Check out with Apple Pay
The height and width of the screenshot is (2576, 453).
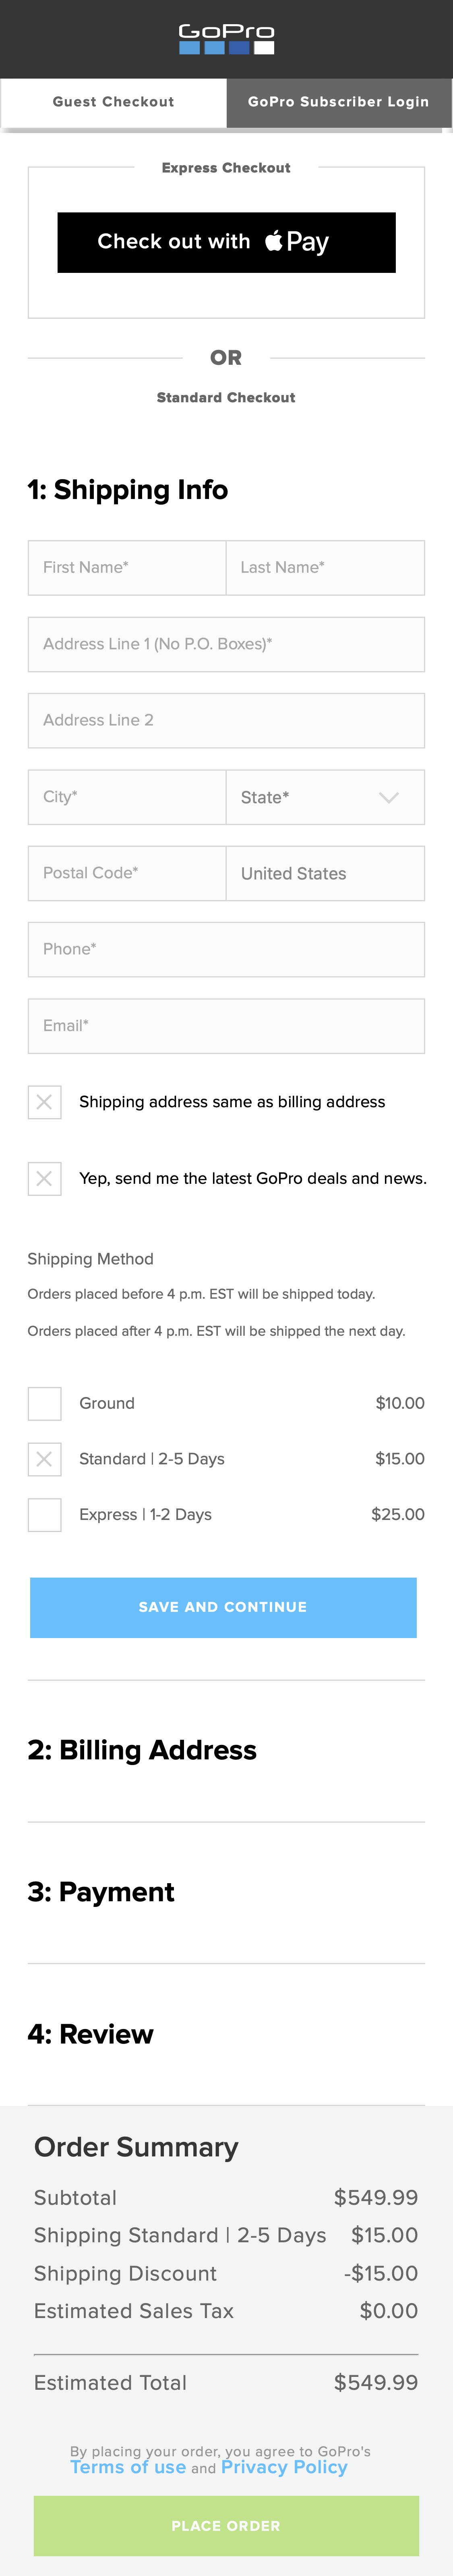click(x=226, y=242)
